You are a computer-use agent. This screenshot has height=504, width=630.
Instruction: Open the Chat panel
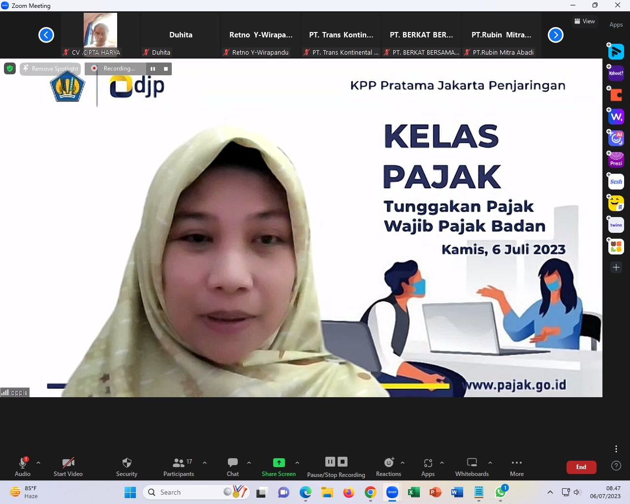pos(233,466)
